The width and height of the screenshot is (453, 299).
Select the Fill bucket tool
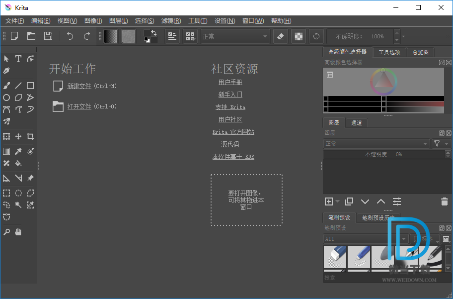point(18,163)
